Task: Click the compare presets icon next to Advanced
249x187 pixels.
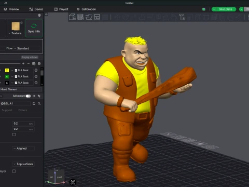Action: click(39, 96)
